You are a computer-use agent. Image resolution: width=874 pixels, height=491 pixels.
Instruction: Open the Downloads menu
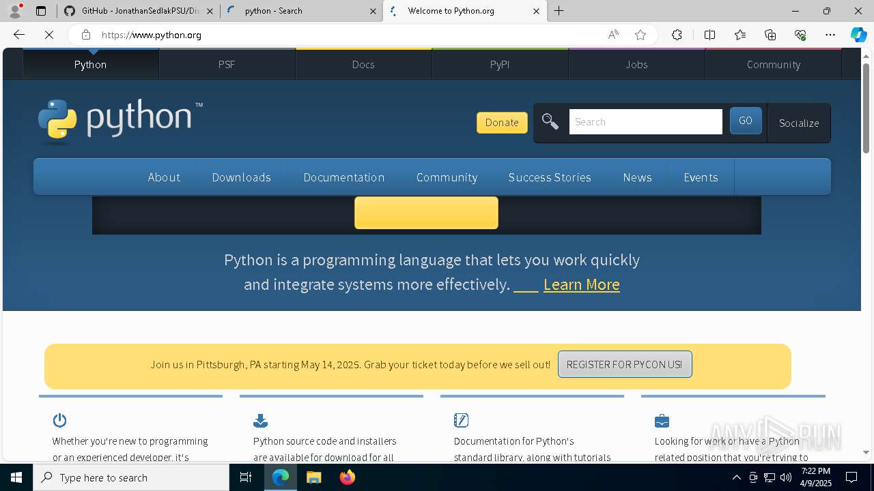tap(241, 177)
